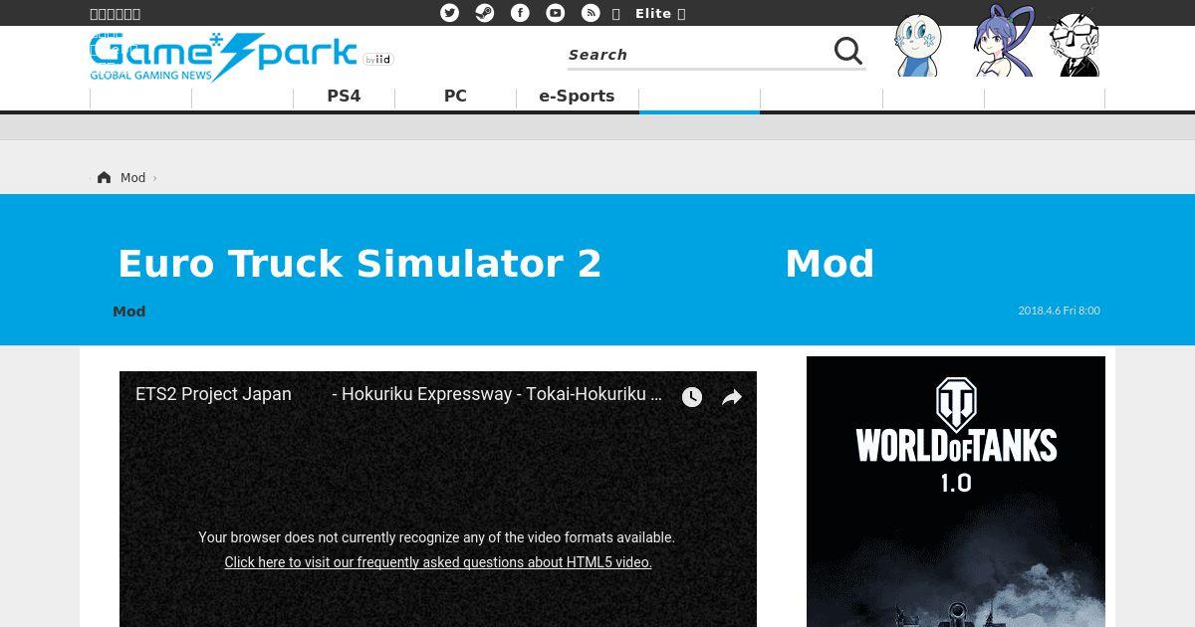Click the purple-haired girl mascot
The image size is (1195, 627).
point(1004,42)
